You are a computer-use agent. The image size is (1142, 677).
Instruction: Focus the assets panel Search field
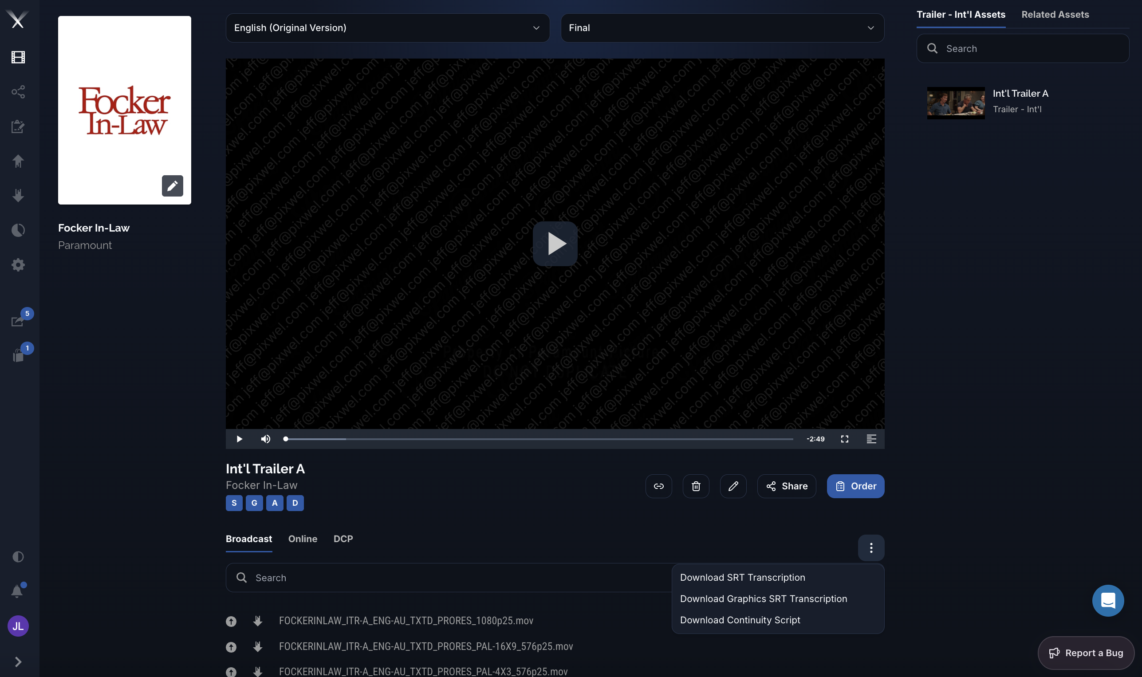point(1023,48)
